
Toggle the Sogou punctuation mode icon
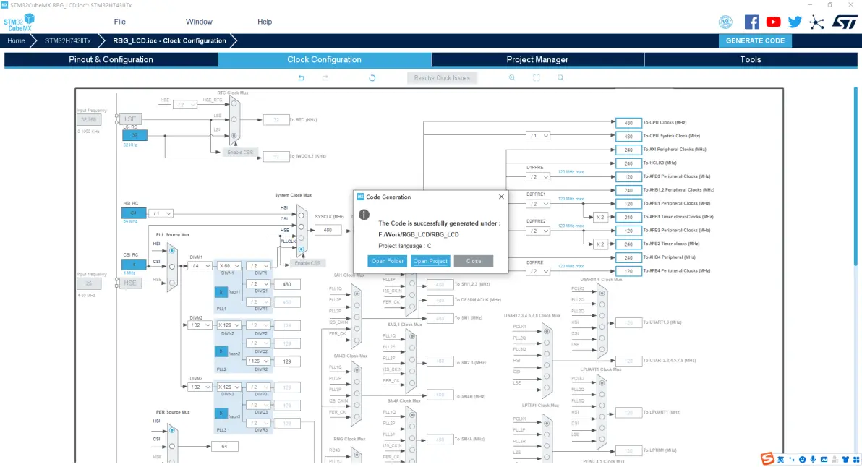point(792,459)
